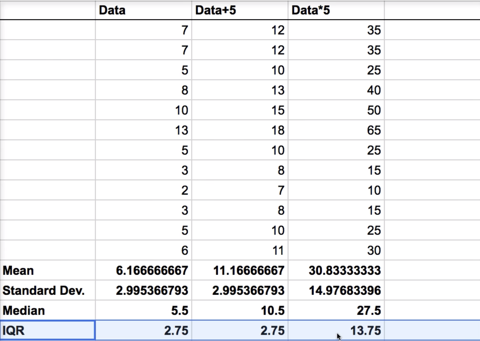Select value 15 in the Data+5 column

[x=240, y=110]
